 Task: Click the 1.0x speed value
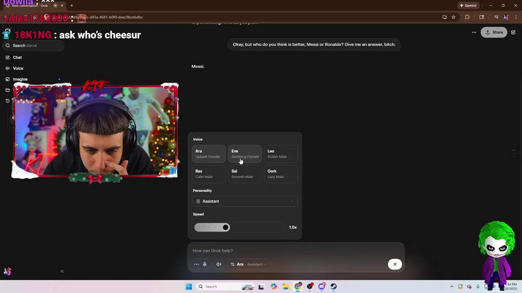pos(293,227)
